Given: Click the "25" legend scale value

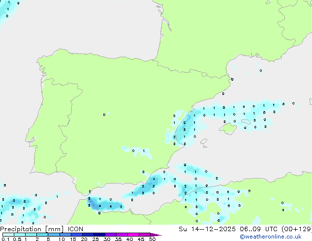Looking at the screenshot, I should [95, 239].
